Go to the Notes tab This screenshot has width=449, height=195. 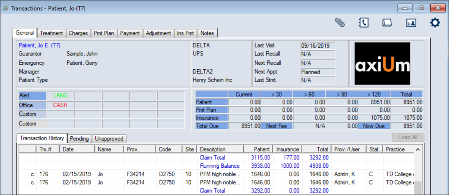tap(207, 33)
